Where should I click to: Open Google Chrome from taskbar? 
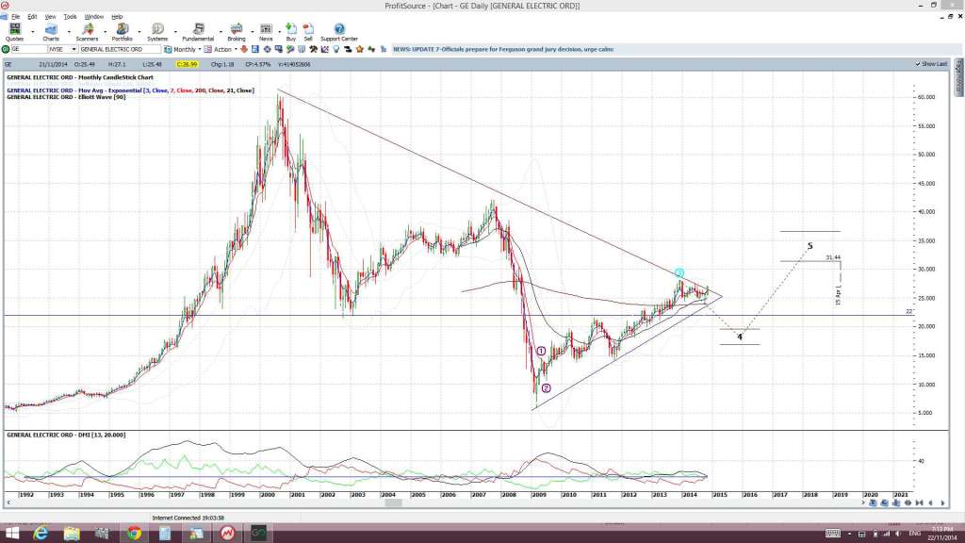click(134, 534)
